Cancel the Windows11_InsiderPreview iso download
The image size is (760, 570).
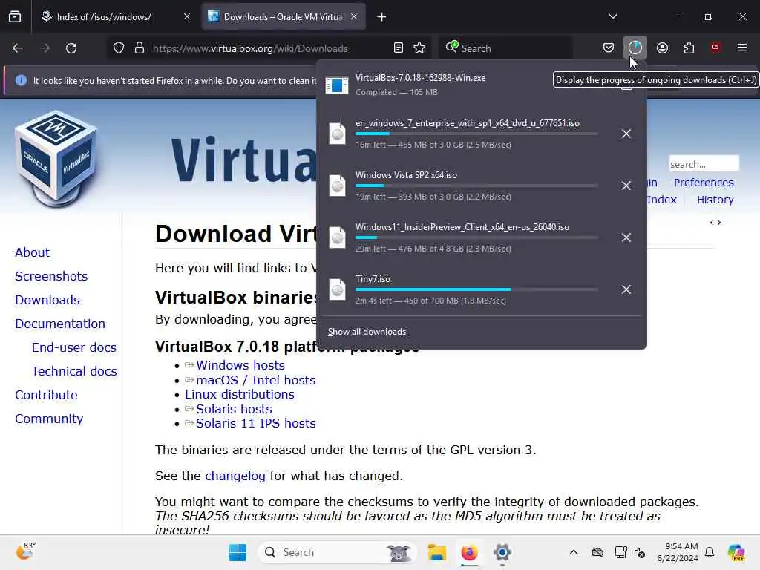click(626, 237)
